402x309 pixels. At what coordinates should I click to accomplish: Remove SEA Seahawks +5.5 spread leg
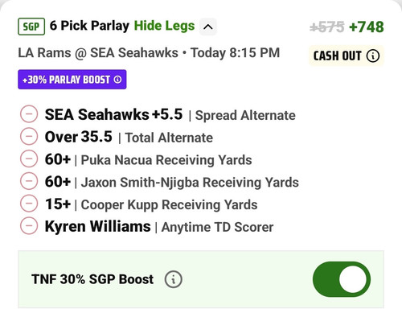point(29,114)
